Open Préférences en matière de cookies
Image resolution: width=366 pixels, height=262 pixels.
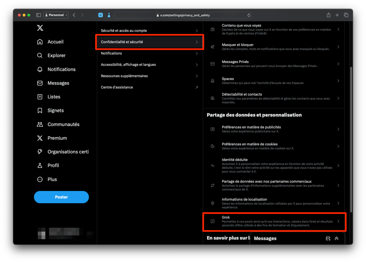[274, 146]
